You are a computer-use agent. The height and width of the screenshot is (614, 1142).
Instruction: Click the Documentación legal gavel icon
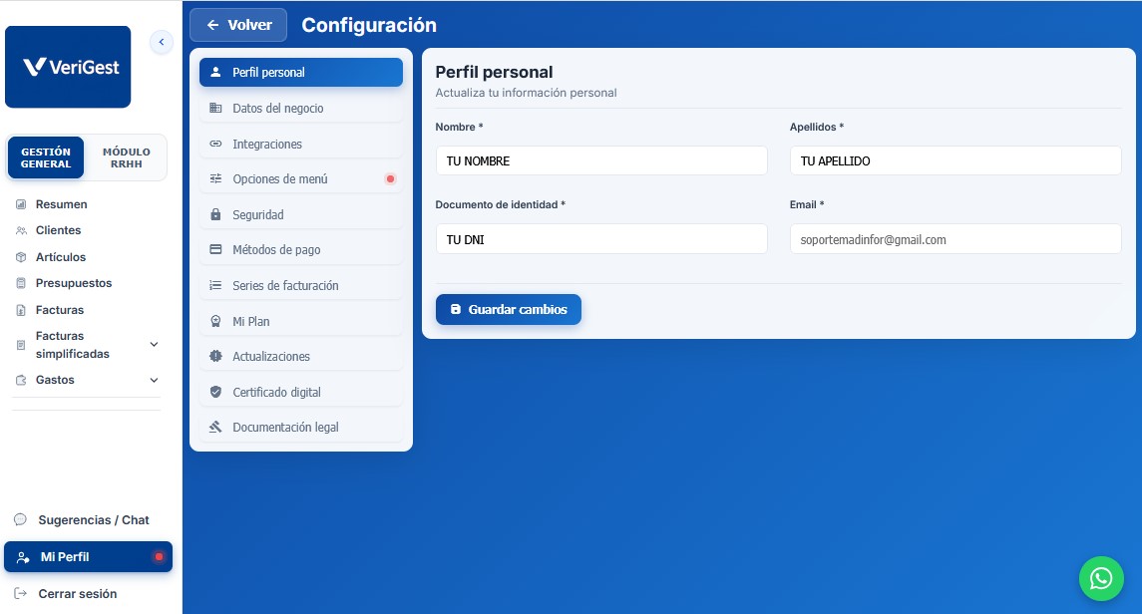pyautogui.click(x=215, y=427)
